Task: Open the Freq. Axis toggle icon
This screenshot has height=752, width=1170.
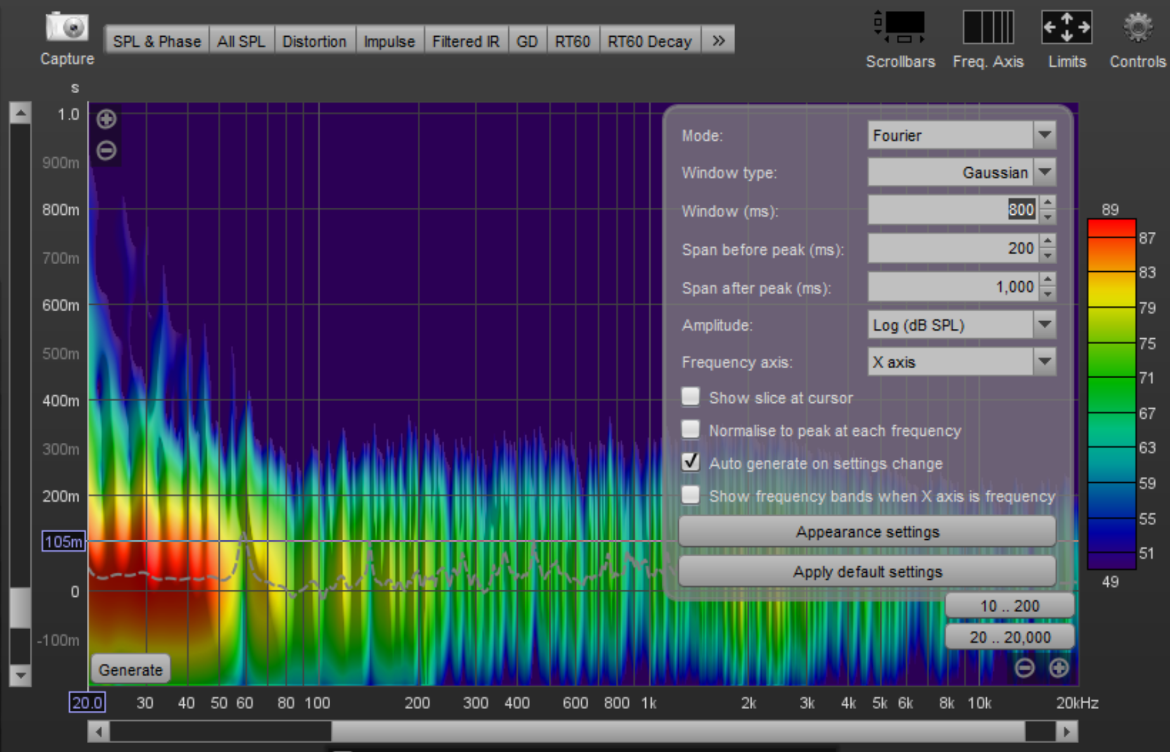Action: (x=987, y=28)
